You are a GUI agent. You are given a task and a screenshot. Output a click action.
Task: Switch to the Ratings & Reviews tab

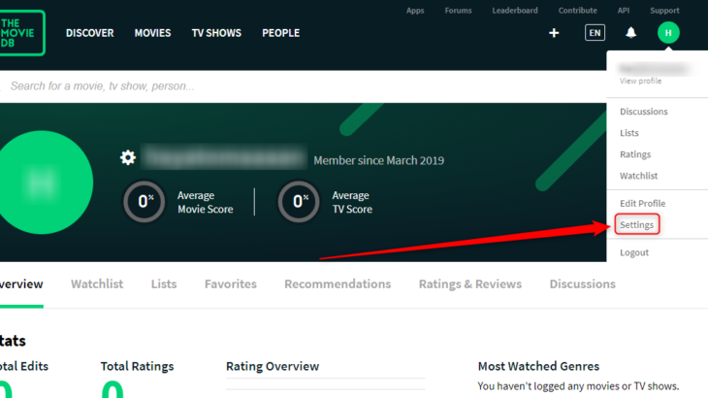[x=470, y=284]
